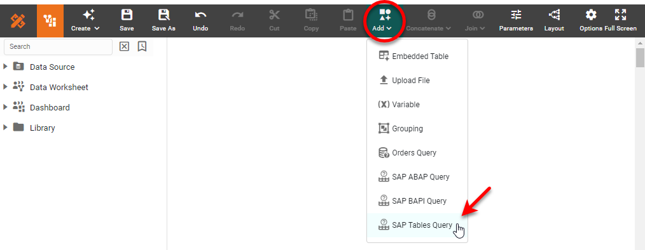Open the Create dropdown menu
The width and height of the screenshot is (645, 250).
pos(86,21)
